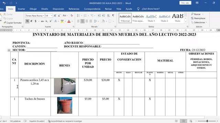Image resolution: width=220 pixels, height=123 pixels.
Task: Align text to the right
Action: tap(87, 21)
